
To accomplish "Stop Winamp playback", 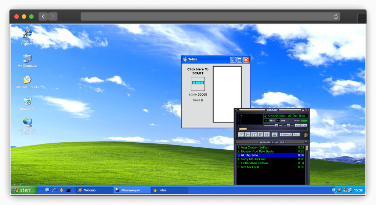I will point(260,135).
